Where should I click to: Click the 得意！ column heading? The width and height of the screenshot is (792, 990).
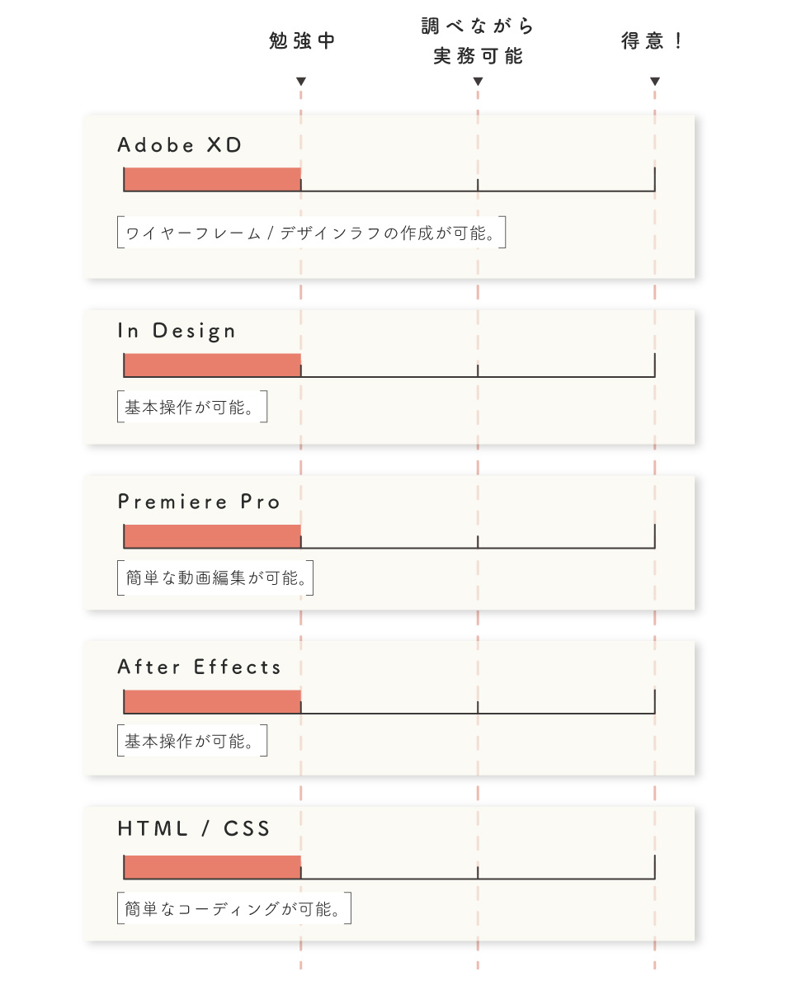(653, 41)
